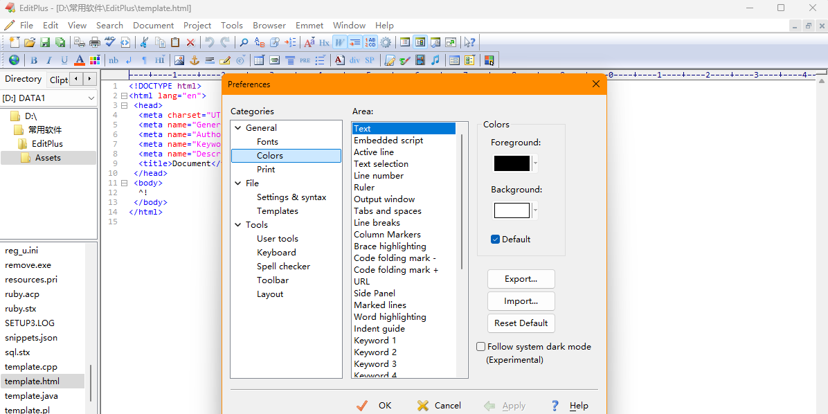This screenshot has height=414, width=828.
Task: Run the ABC spell check icon
Action: click(x=110, y=42)
